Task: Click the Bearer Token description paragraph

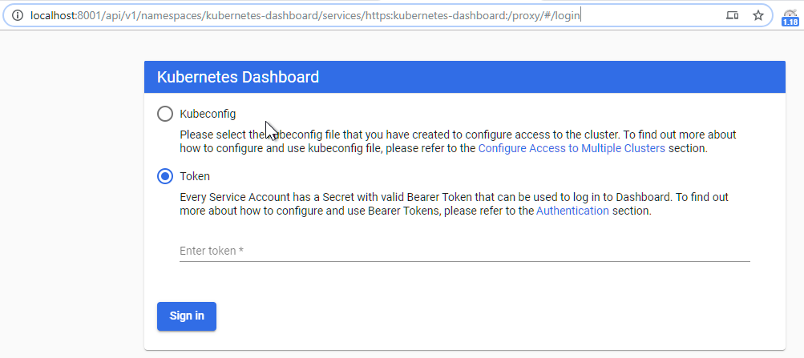Action: 454,204
